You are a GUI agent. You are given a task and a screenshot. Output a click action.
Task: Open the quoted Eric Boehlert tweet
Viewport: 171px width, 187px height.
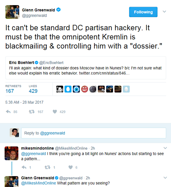tap(86, 68)
